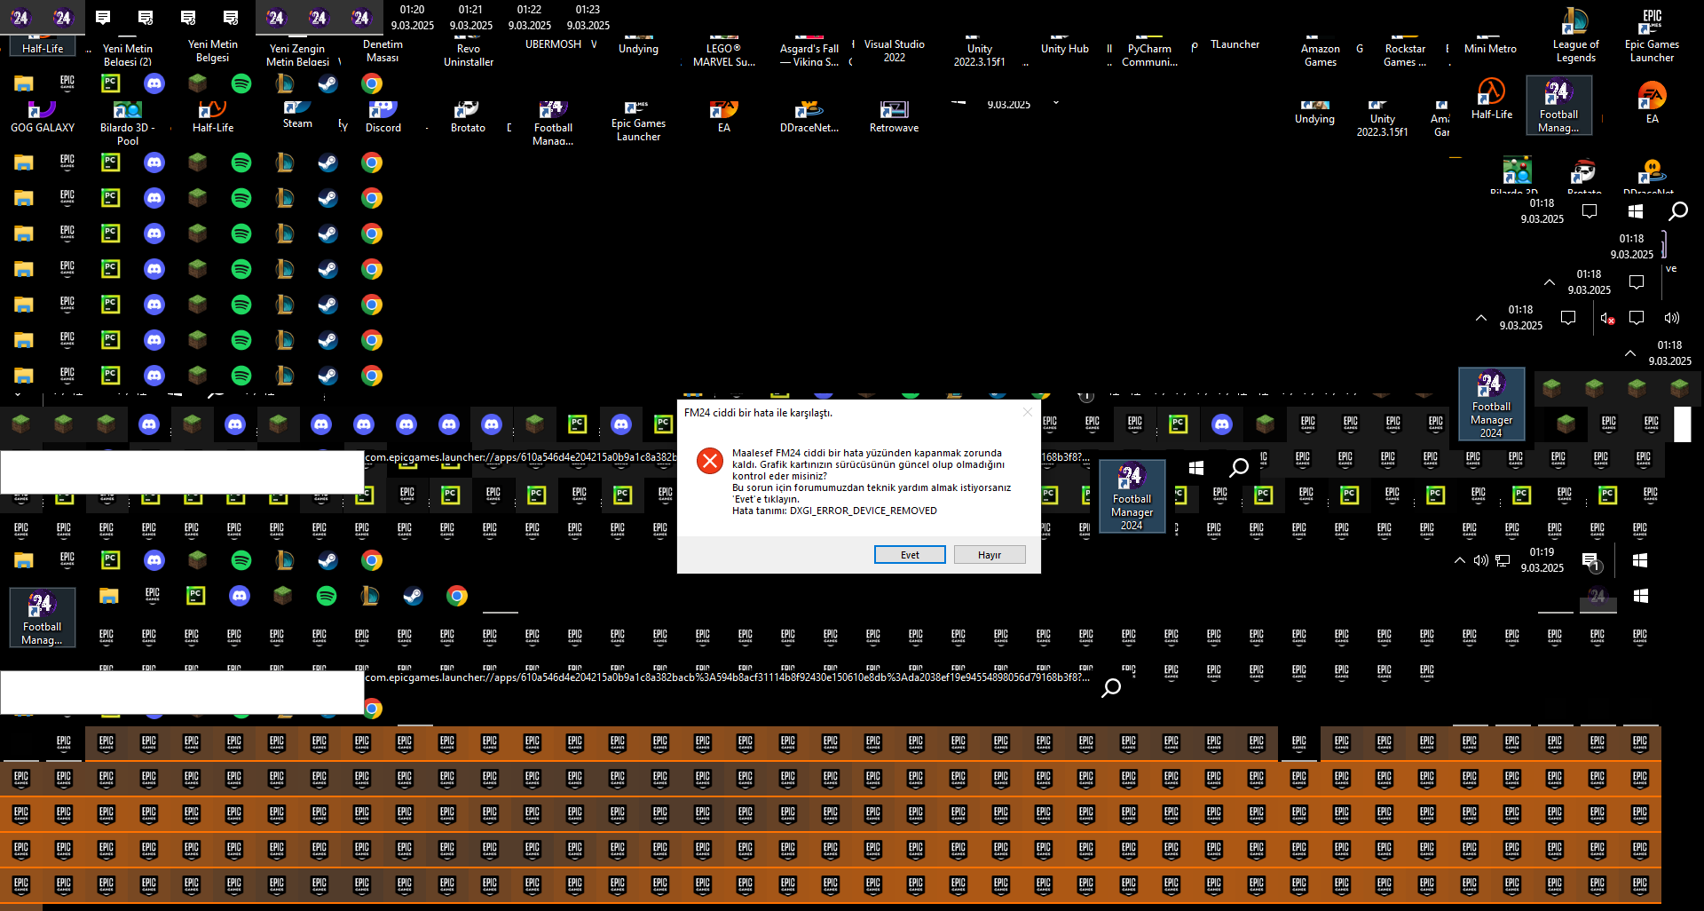Viewport: 1704px width, 911px height.
Task: Click the dialog title "FM24 ciddi bir hata ile karşılaştı."
Action: [758, 413]
